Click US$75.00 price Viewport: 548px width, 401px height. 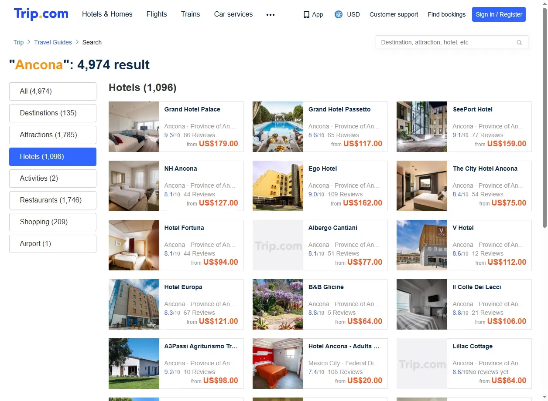click(509, 203)
